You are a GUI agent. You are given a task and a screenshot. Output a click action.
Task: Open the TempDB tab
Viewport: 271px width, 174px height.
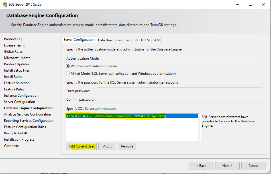pyautogui.click(x=131, y=40)
